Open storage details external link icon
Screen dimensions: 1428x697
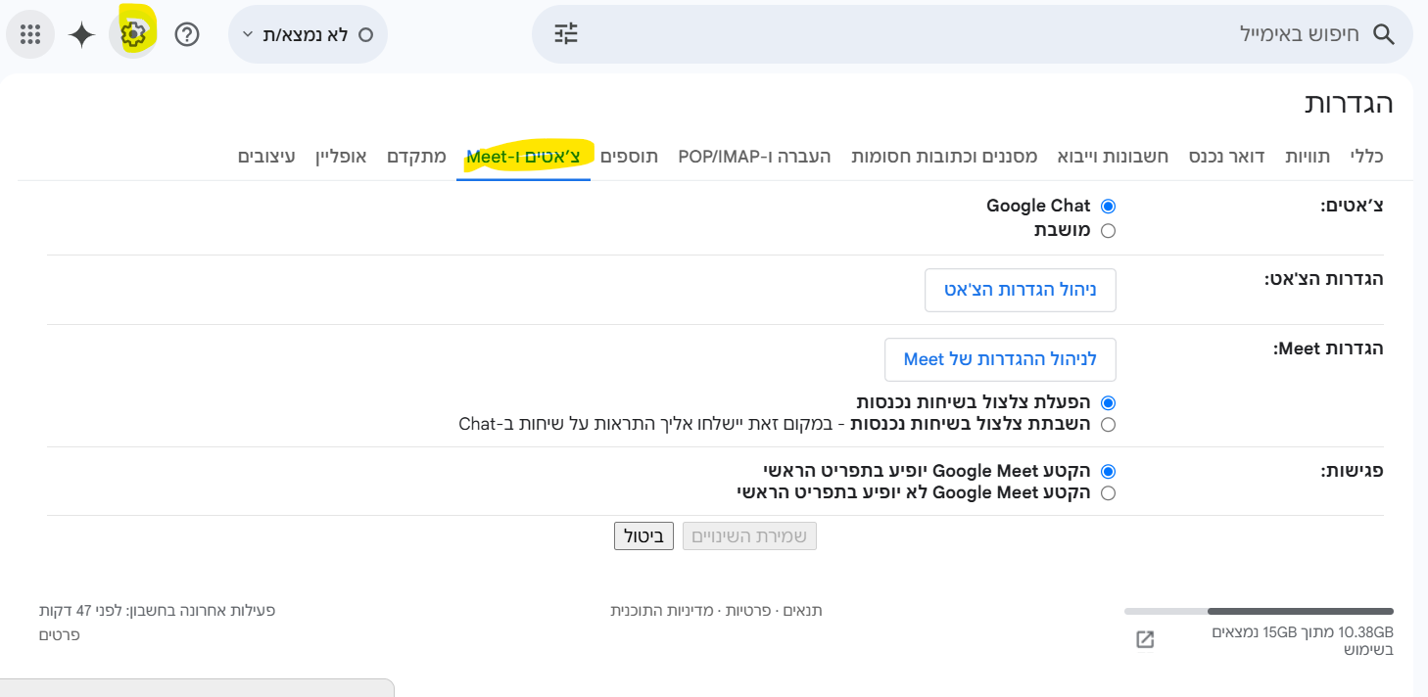[x=1145, y=639]
